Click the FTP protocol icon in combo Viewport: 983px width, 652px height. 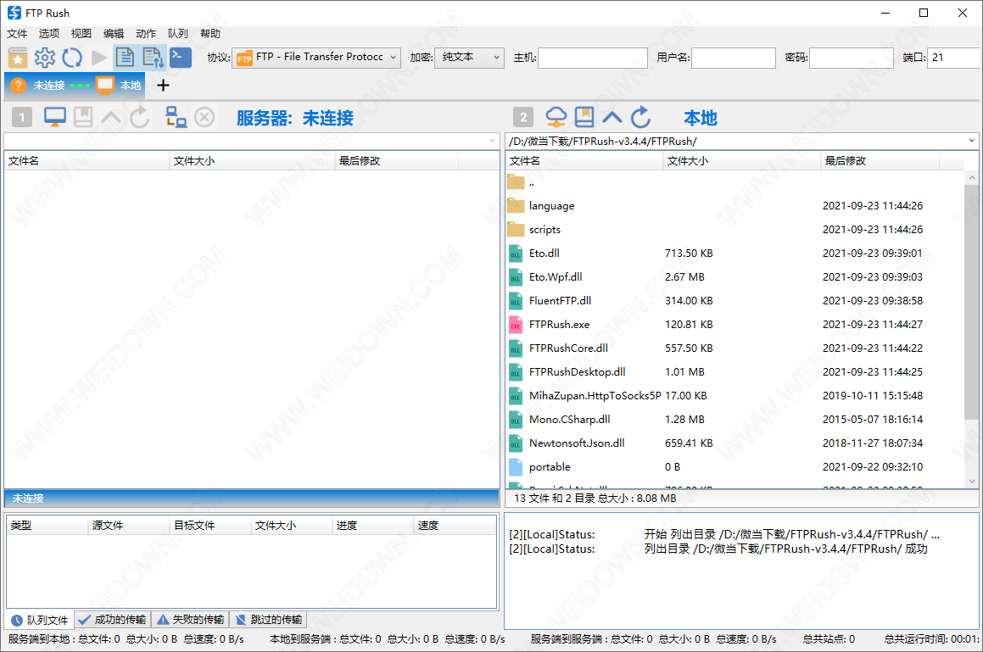click(244, 59)
